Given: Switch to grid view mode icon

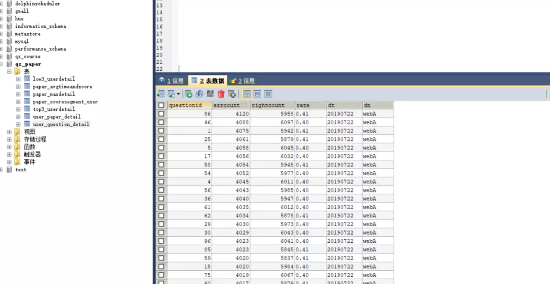Looking at the screenshot, I should coord(246,94).
